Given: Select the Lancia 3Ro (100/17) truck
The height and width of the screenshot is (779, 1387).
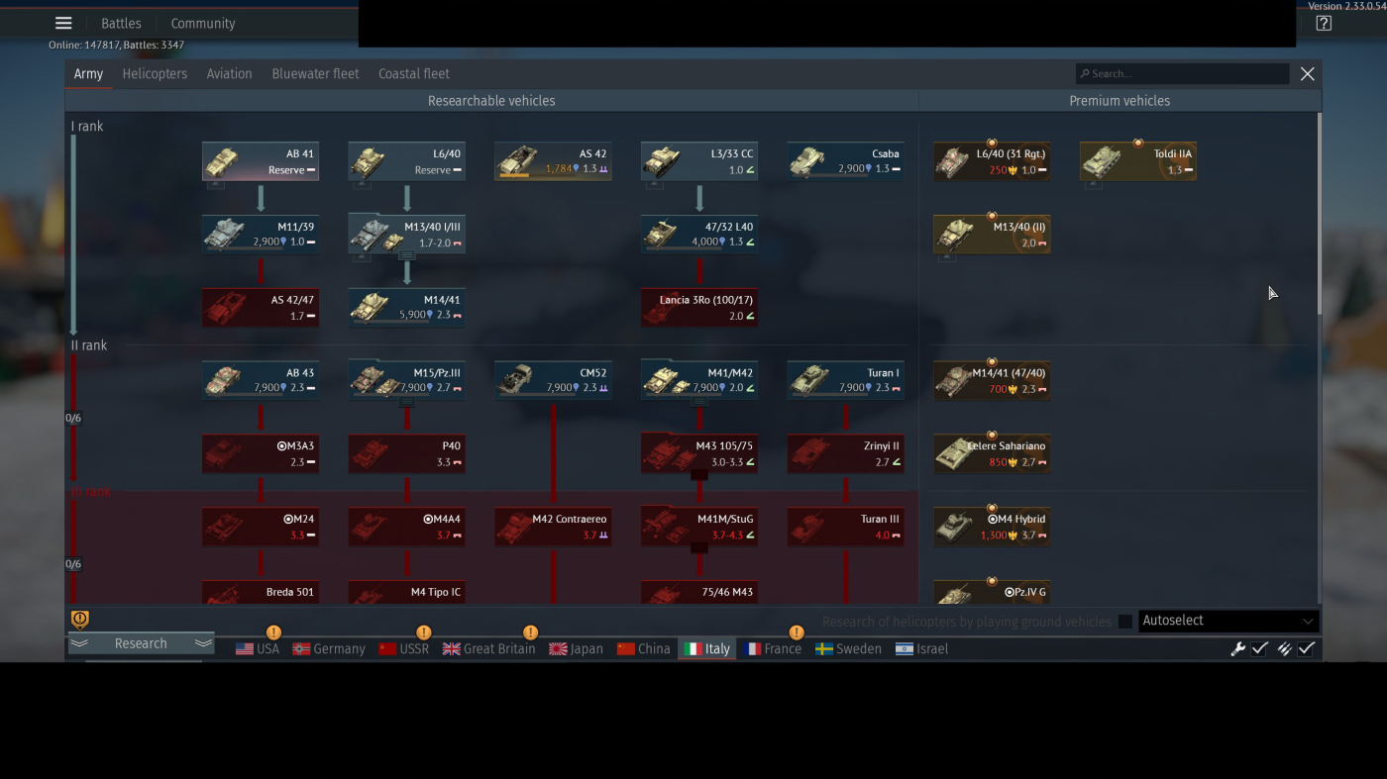Looking at the screenshot, I should pyautogui.click(x=699, y=308).
